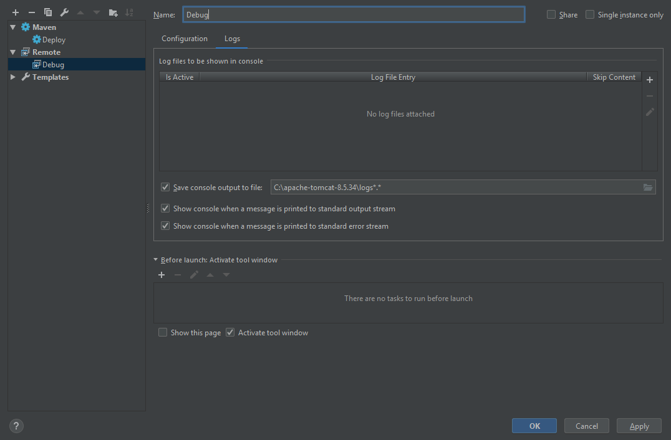Image resolution: width=671 pixels, height=440 pixels.
Task: Add a Before Launch task with the plus icon
Action: (x=162, y=274)
